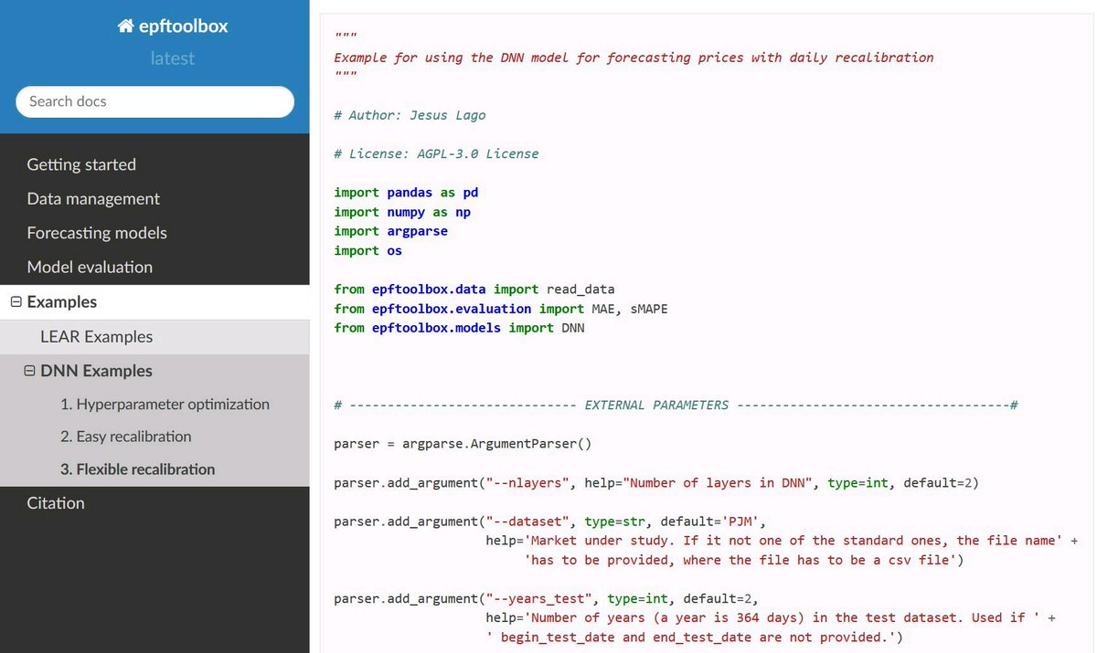
Task: Open Getting started section
Action: 81,164
